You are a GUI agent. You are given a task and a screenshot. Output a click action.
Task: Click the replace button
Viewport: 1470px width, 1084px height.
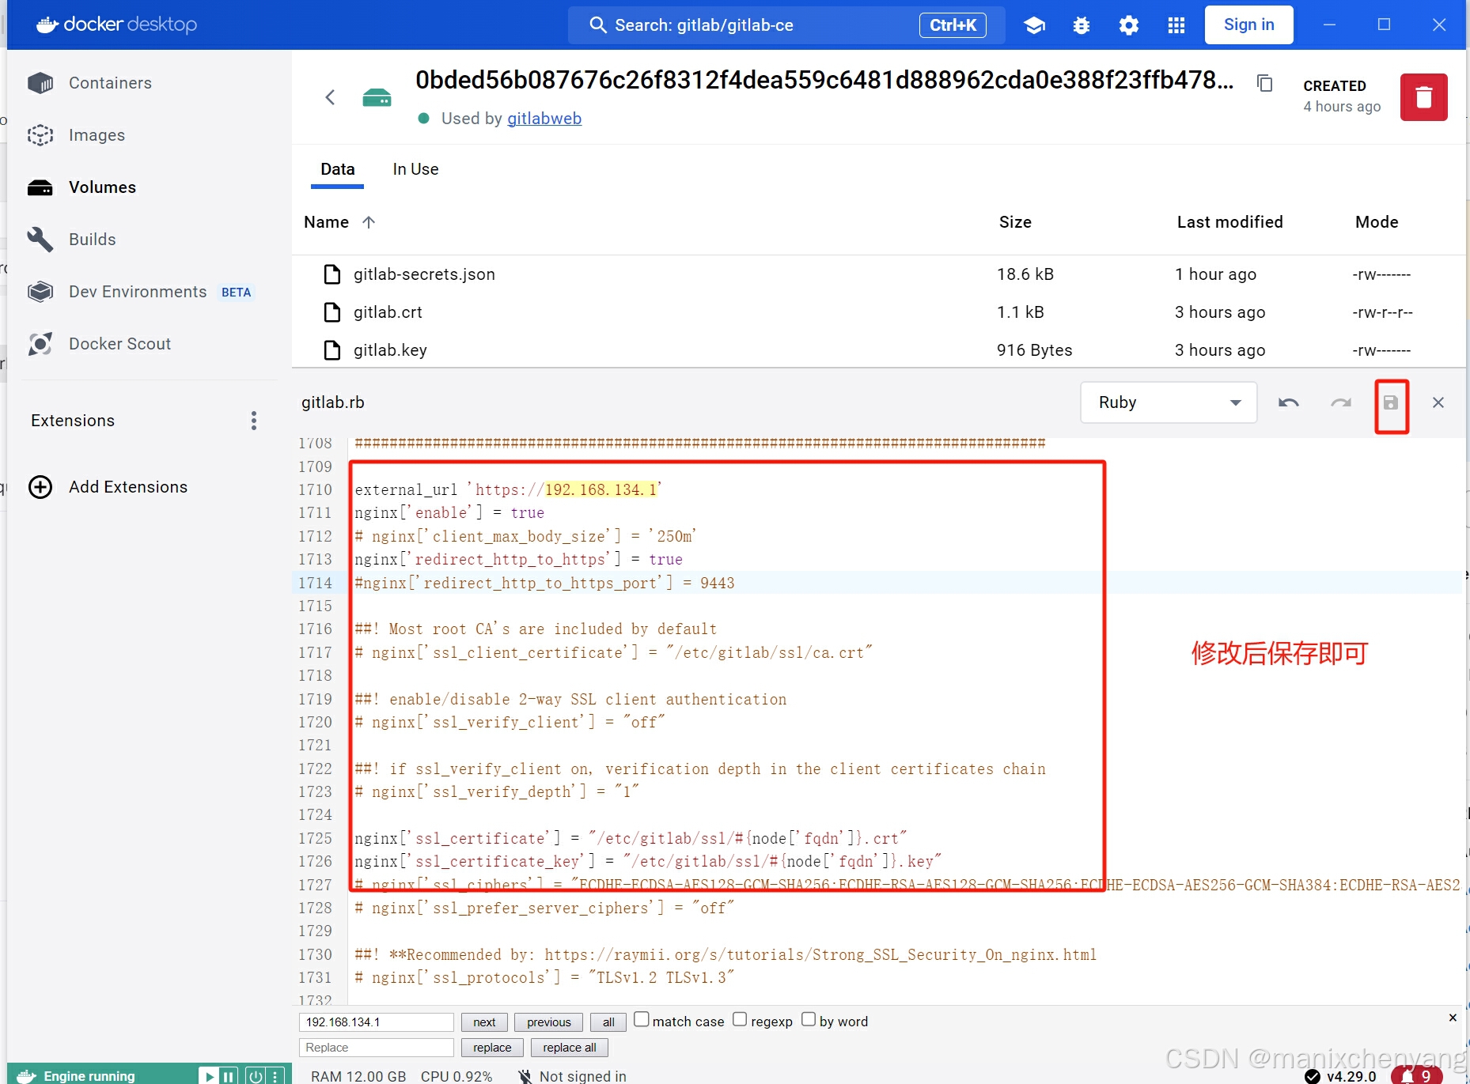[492, 1048]
